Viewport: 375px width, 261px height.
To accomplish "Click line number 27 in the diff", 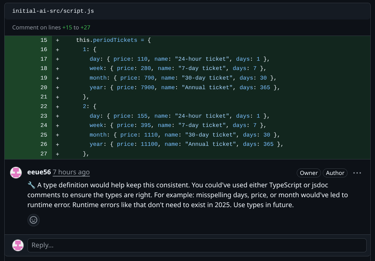I will click(x=44, y=154).
